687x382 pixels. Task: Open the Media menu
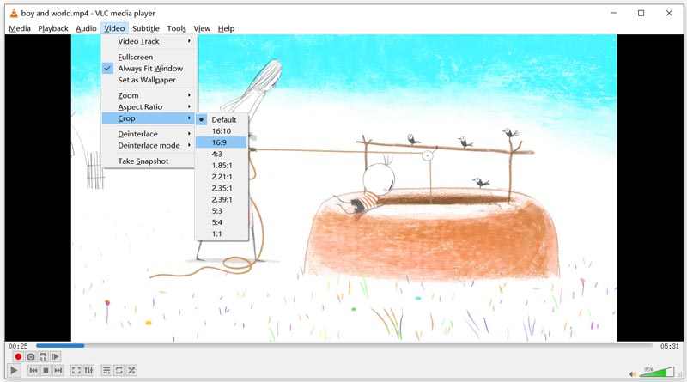(x=20, y=28)
